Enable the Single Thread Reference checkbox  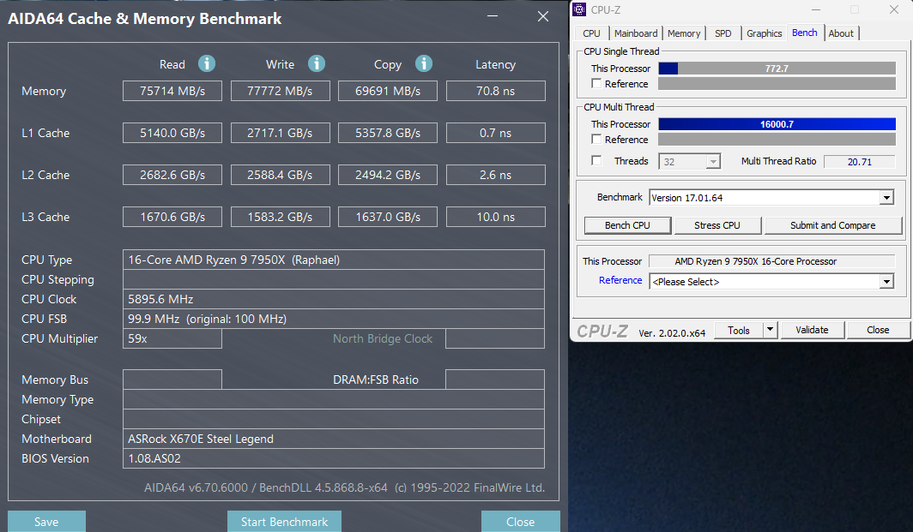point(596,84)
